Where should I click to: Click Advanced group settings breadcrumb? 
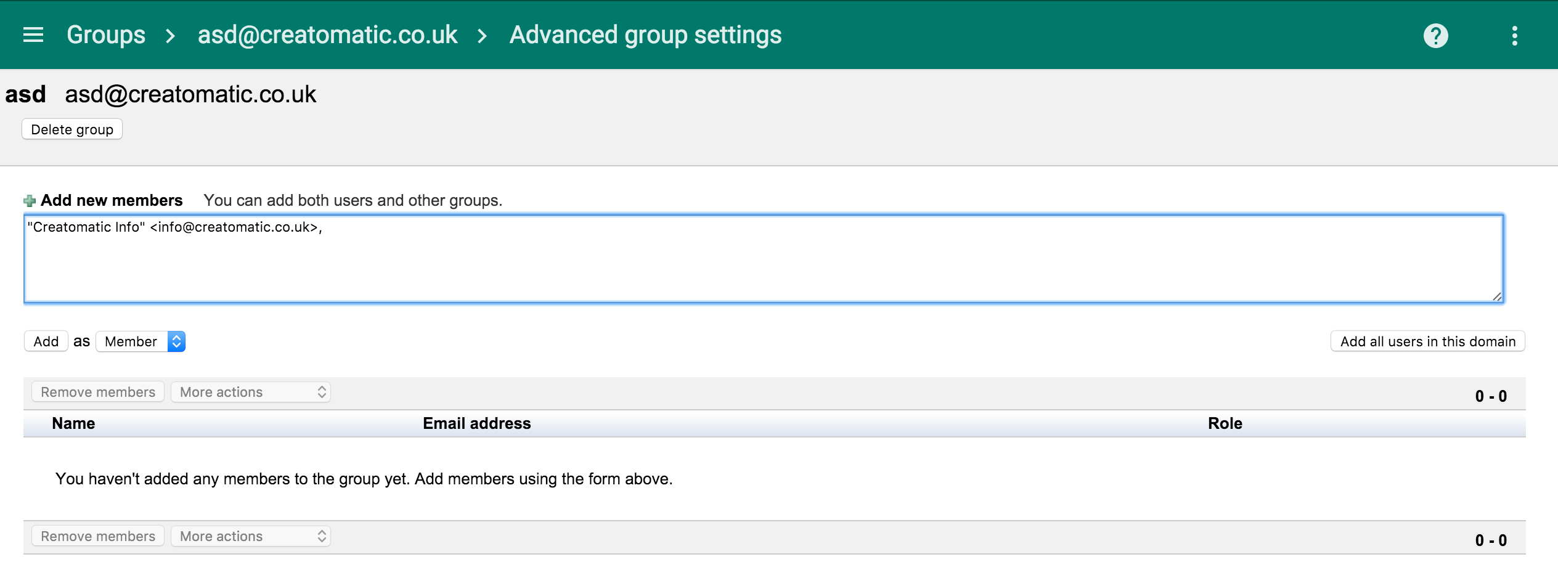point(645,35)
